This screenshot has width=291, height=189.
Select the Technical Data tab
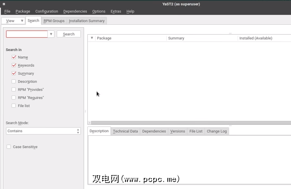125,131
